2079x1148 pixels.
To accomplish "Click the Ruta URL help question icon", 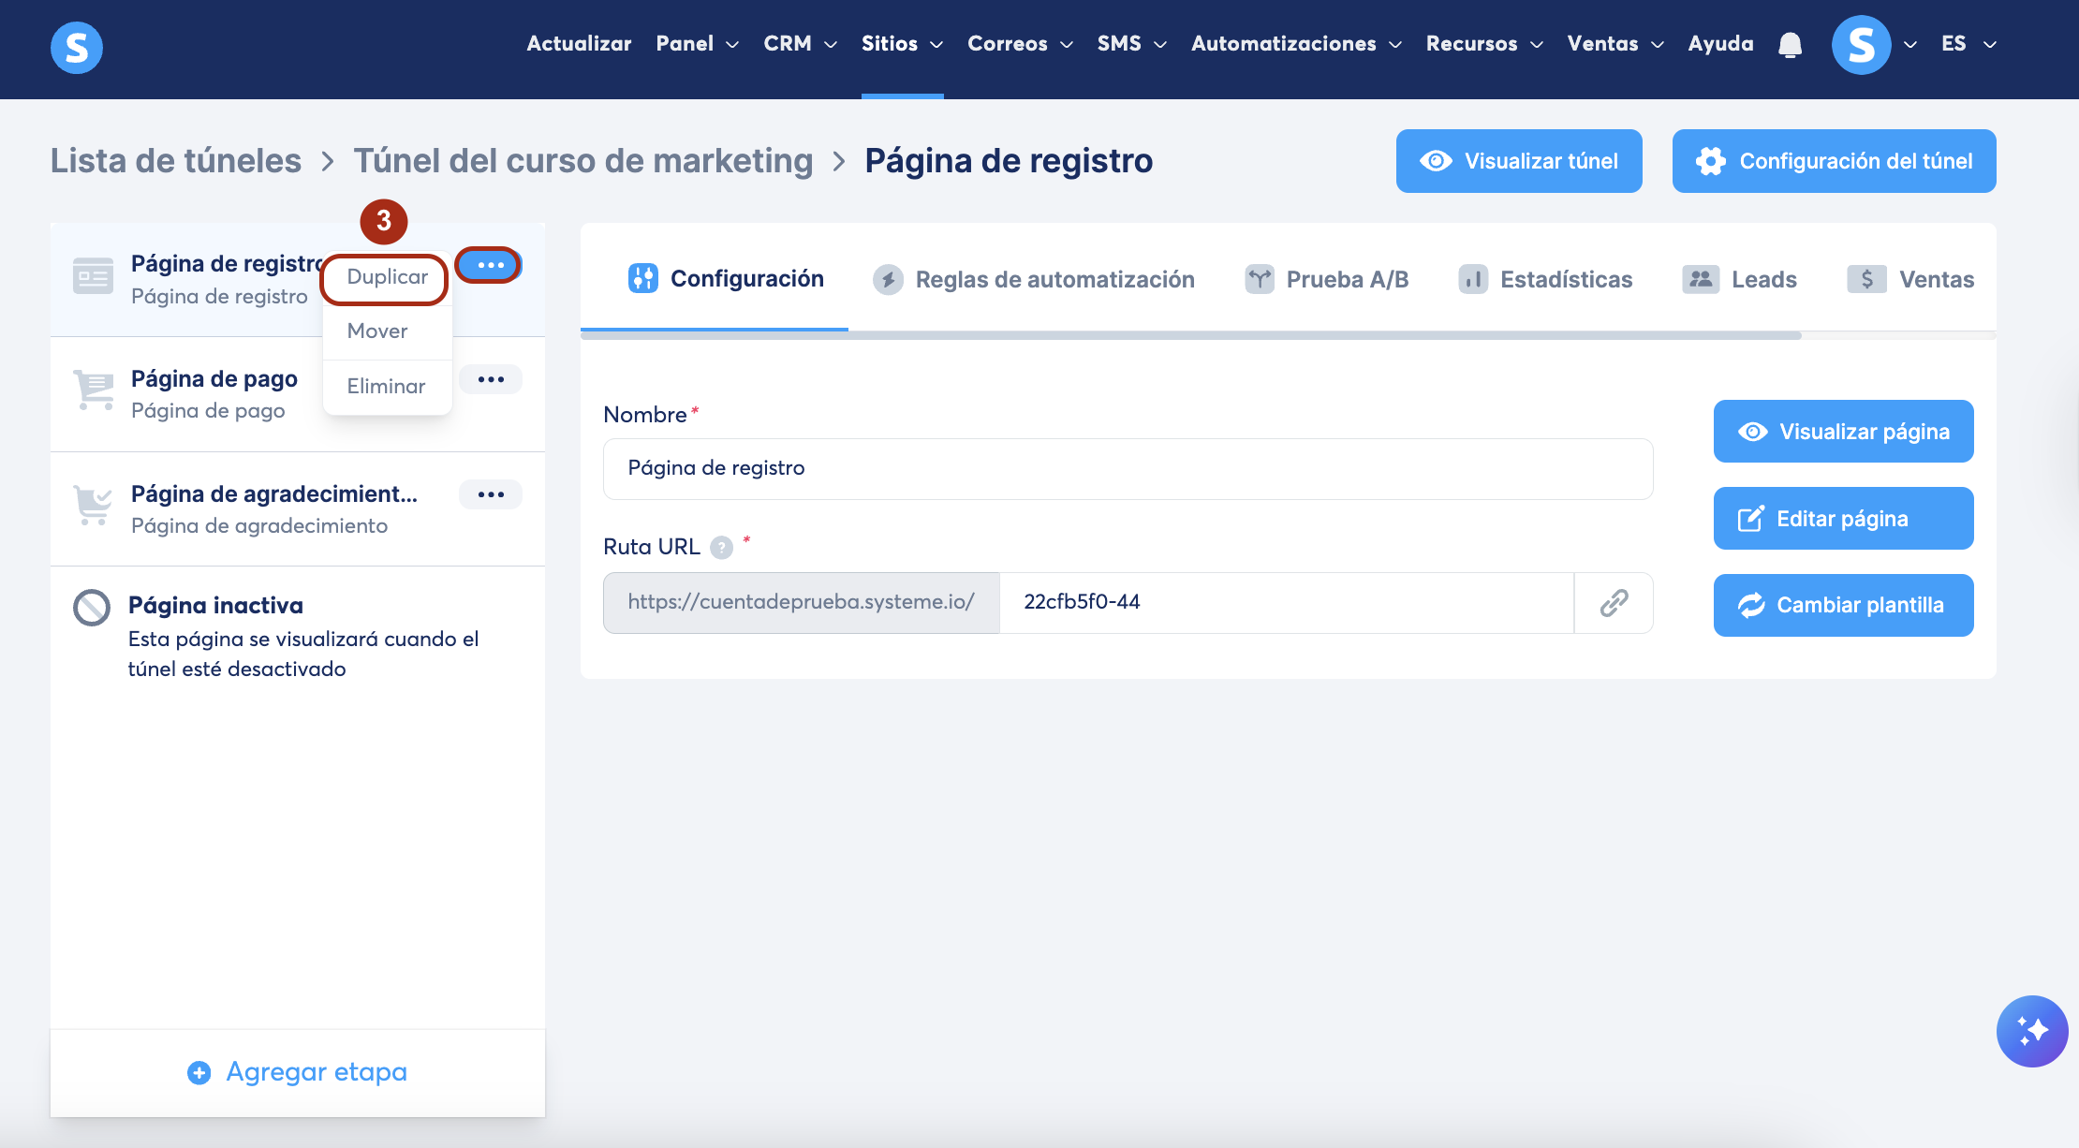I will tap(721, 547).
